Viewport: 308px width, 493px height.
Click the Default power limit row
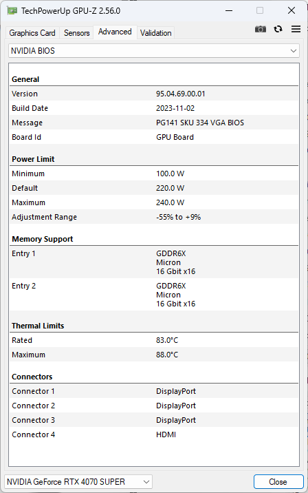pyautogui.click(x=154, y=188)
